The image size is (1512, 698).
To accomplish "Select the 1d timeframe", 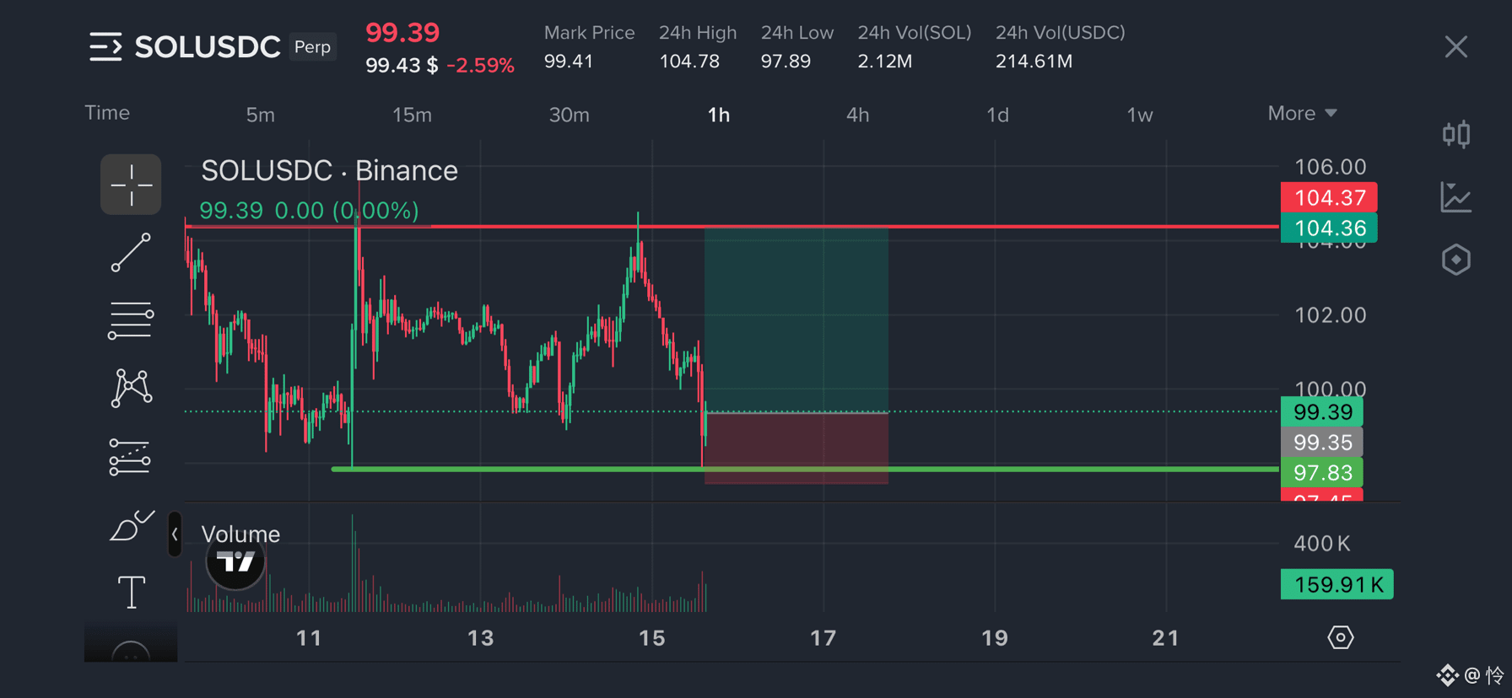I will tap(997, 115).
